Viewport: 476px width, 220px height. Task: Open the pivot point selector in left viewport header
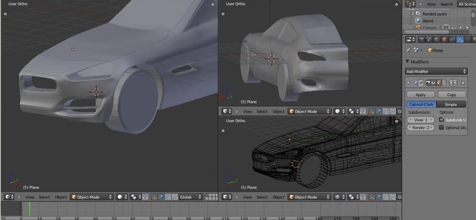pos(136,197)
